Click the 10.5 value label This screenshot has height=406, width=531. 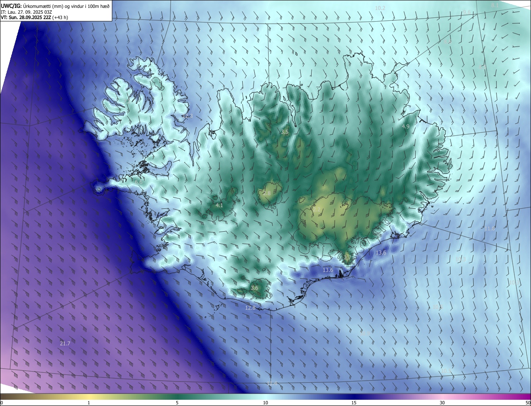tap(446, 371)
